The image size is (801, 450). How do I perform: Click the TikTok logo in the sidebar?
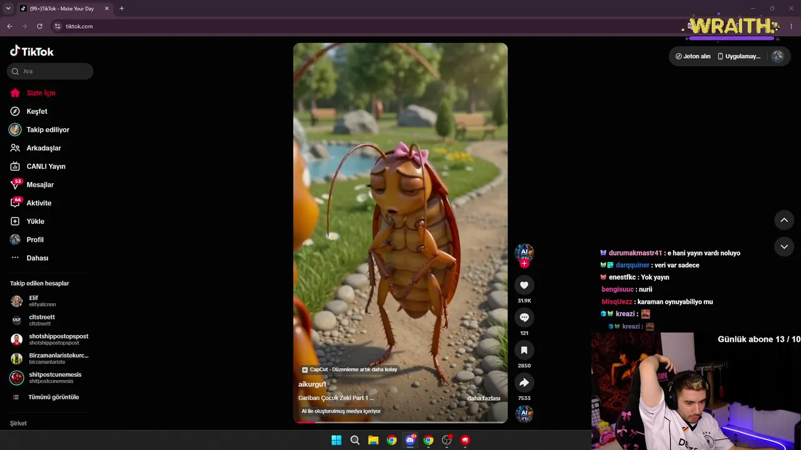click(x=32, y=51)
